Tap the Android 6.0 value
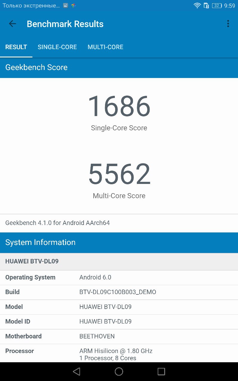 point(95,277)
